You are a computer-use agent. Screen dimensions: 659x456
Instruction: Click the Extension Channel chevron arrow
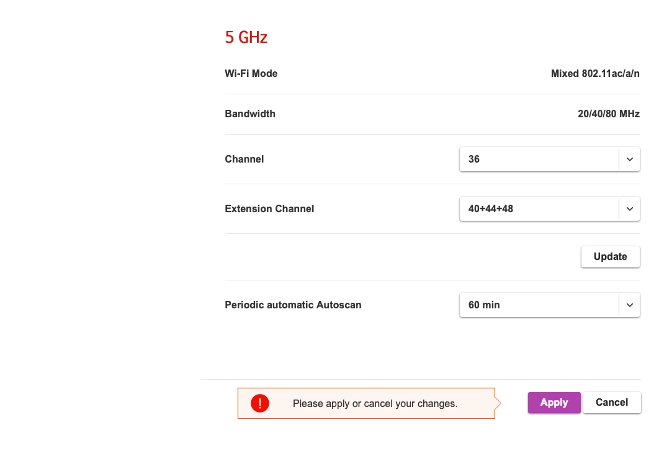point(629,209)
